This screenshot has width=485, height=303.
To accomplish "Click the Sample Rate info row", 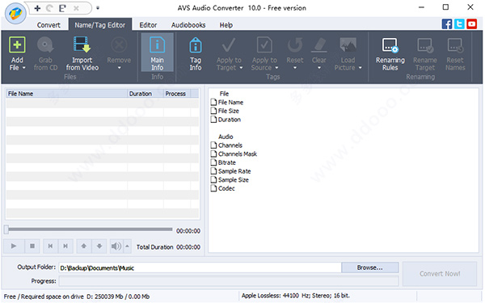I will point(230,171).
